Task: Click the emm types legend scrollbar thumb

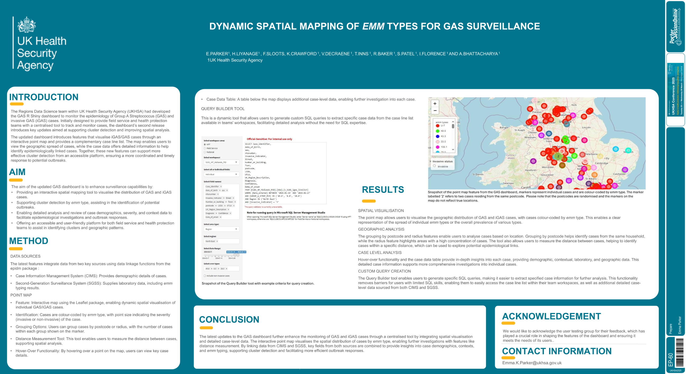Action: pos(453,126)
